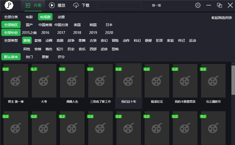Select the 喜剧 comedy genre
This screenshot has width=235, height=145.
(60, 40)
